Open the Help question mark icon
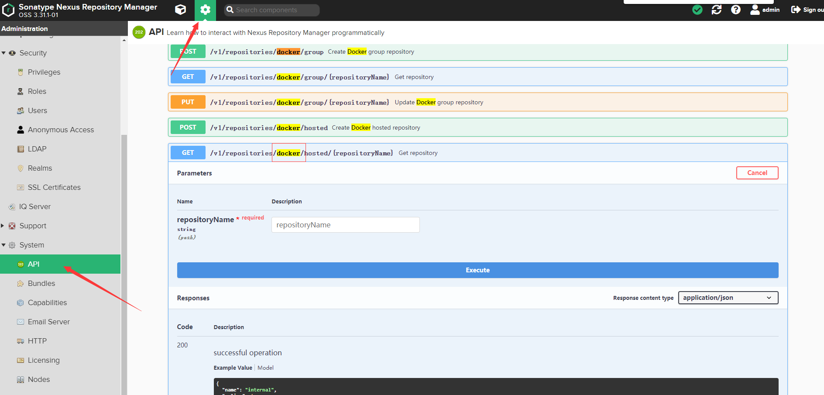Screen dimensions: 824x395 click(736, 10)
